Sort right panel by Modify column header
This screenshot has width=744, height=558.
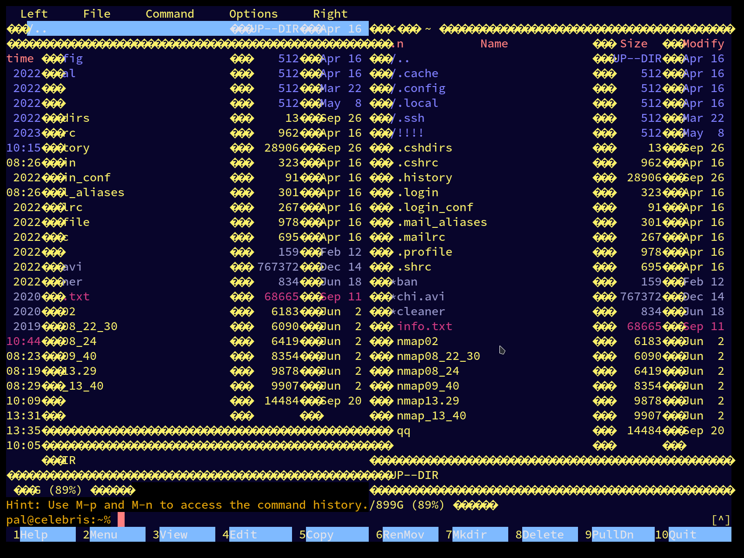pyautogui.click(x=704, y=44)
